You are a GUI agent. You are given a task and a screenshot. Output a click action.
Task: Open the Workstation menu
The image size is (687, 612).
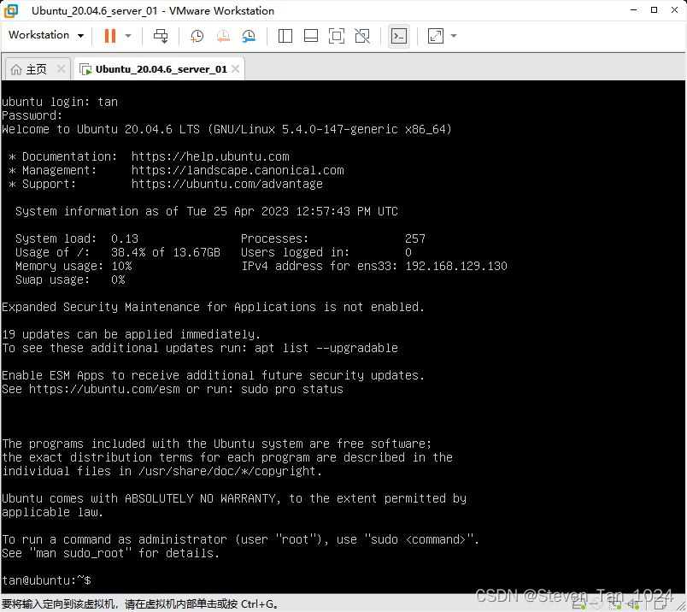tap(45, 35)
